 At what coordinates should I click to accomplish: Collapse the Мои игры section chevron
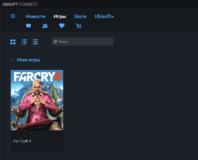12,60
